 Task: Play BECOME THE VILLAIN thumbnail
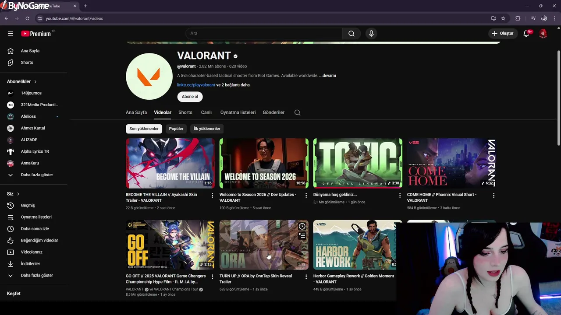tap(170, 163)
